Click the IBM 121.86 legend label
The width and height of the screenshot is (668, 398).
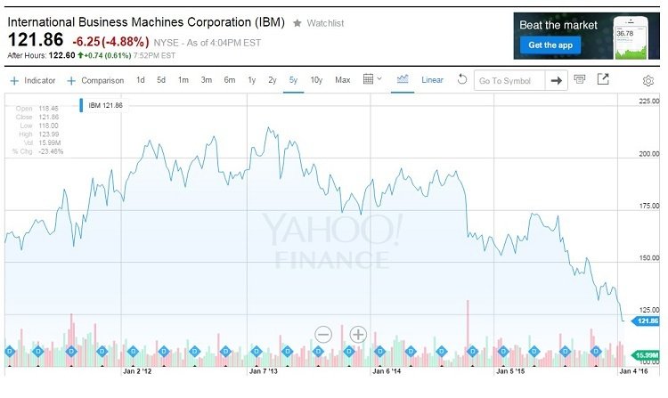click(x=105, y=105)
